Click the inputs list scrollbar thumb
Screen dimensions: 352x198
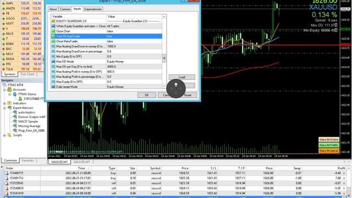click(x=164, y=58)
